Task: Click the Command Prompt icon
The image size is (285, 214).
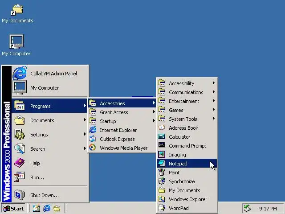Action: click(161, 145)
